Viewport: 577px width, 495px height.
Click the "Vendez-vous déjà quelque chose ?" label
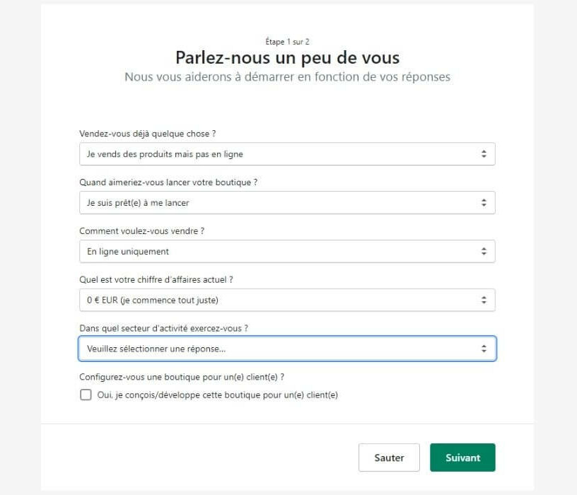click(x=148, y=134)
